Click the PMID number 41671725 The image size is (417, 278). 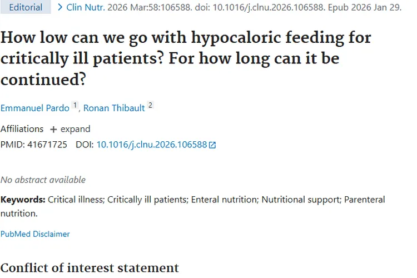coord(47,145)
